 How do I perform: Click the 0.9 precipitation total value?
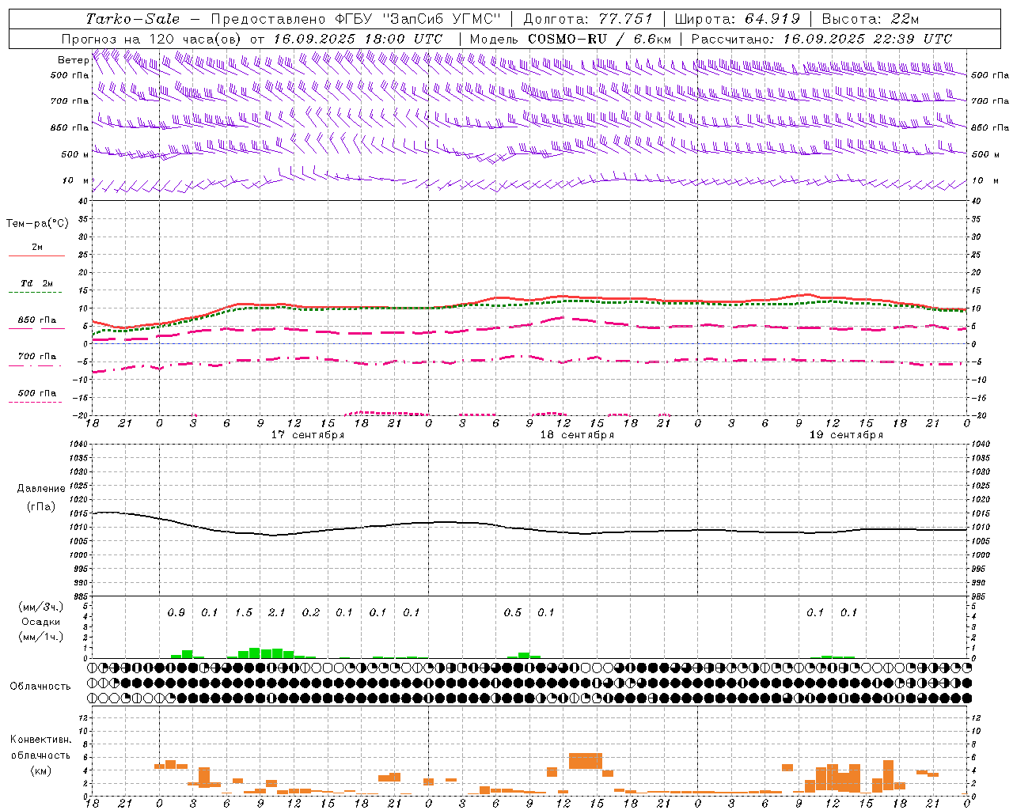176,613
